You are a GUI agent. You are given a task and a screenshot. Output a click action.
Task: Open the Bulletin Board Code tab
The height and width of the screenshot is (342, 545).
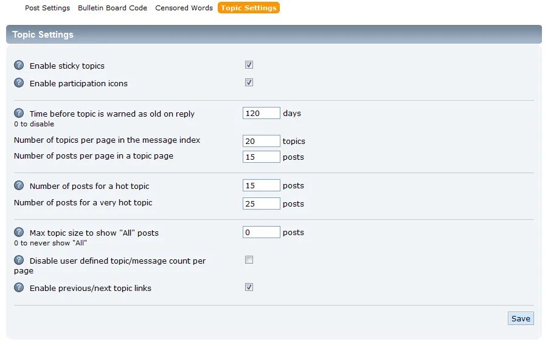113,8
